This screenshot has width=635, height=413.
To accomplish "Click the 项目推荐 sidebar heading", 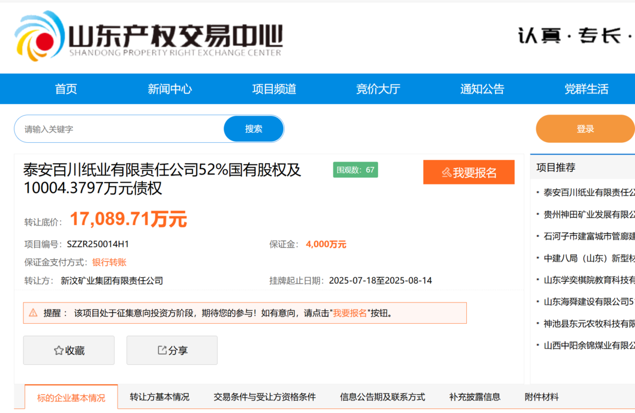I will (x=556, y=167).
